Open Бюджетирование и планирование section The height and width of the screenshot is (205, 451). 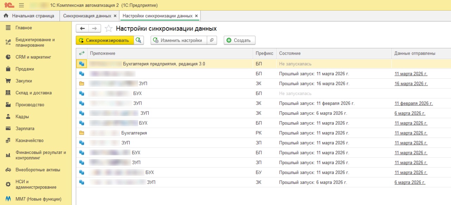(36, 43)
